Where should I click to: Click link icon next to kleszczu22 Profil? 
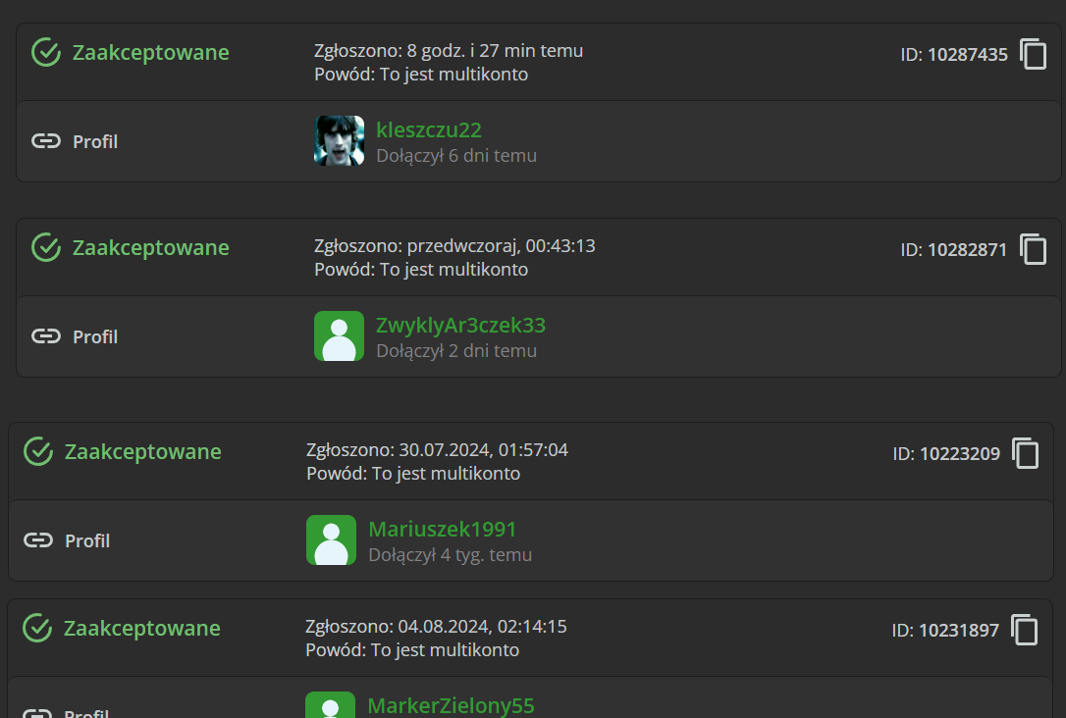46,141
